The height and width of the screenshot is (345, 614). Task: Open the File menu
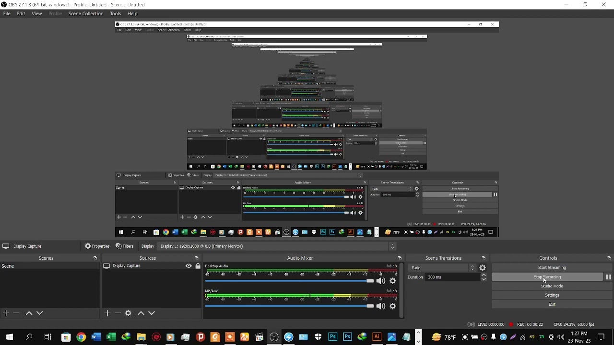(7, 14)
